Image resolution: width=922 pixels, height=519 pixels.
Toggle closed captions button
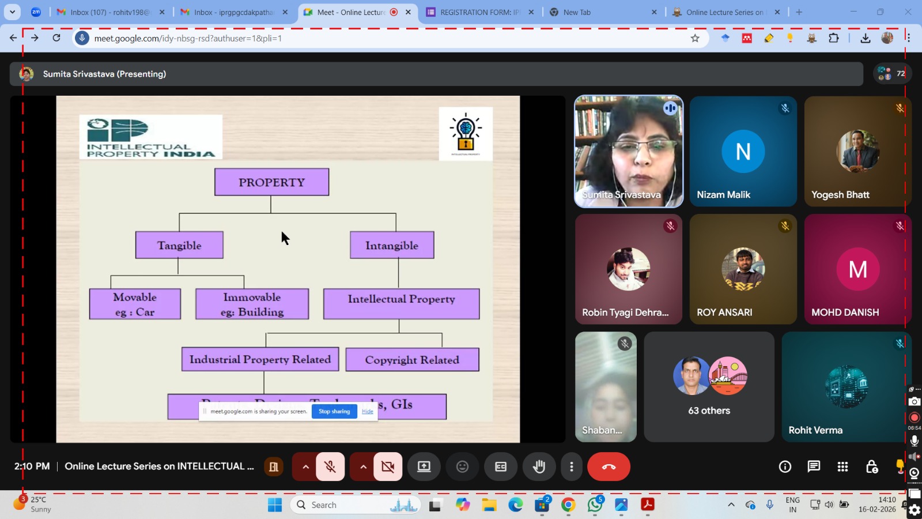point(501,467)
